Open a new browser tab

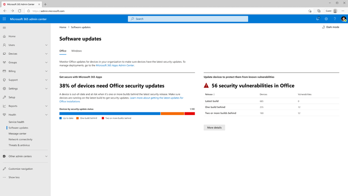coord(45,4)
